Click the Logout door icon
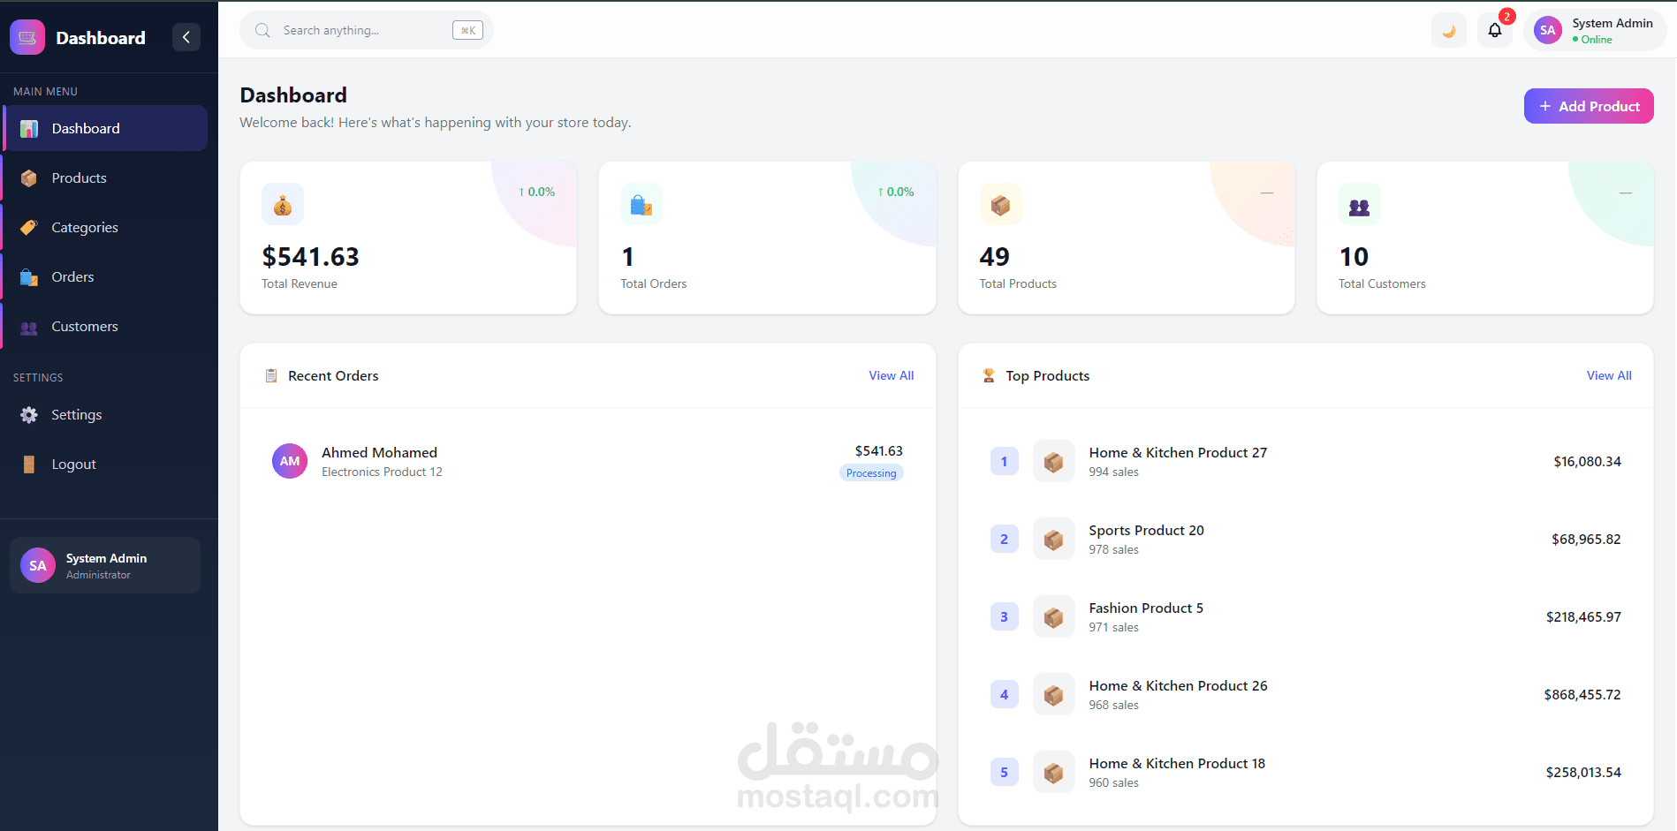Screen dimensions: 1677x831 tap(29, 465)
